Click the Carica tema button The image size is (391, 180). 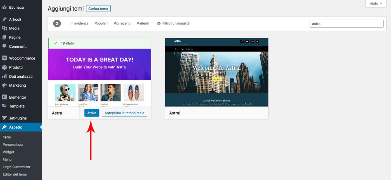[98, 9]
